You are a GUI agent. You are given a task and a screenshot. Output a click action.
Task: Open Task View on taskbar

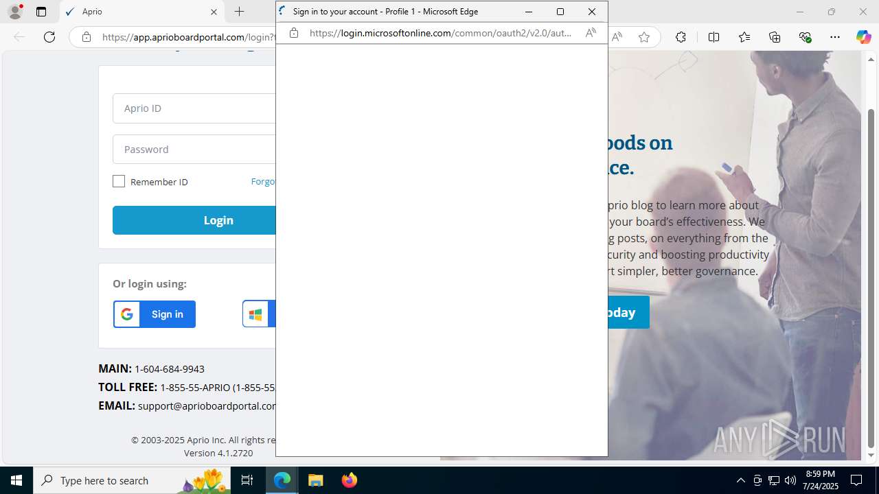[247, 480]
